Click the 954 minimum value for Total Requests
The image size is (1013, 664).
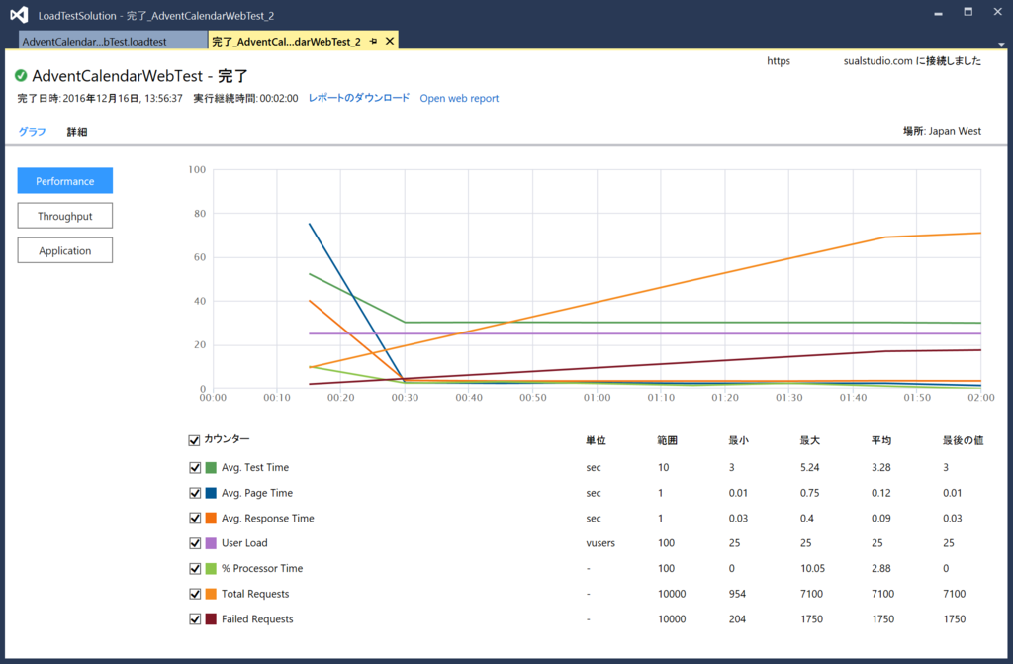pyautogui.click(x=737, y=594)
